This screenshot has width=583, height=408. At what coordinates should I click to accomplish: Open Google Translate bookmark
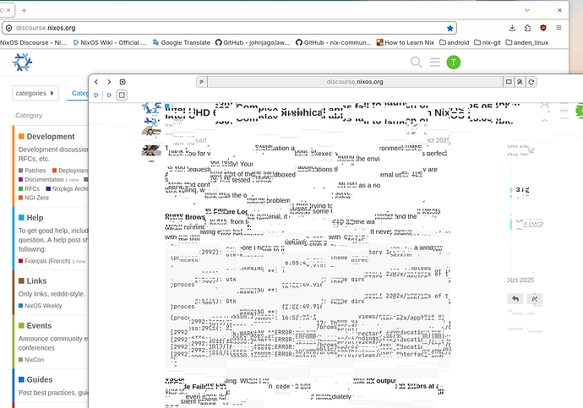(x=182, y=43)
